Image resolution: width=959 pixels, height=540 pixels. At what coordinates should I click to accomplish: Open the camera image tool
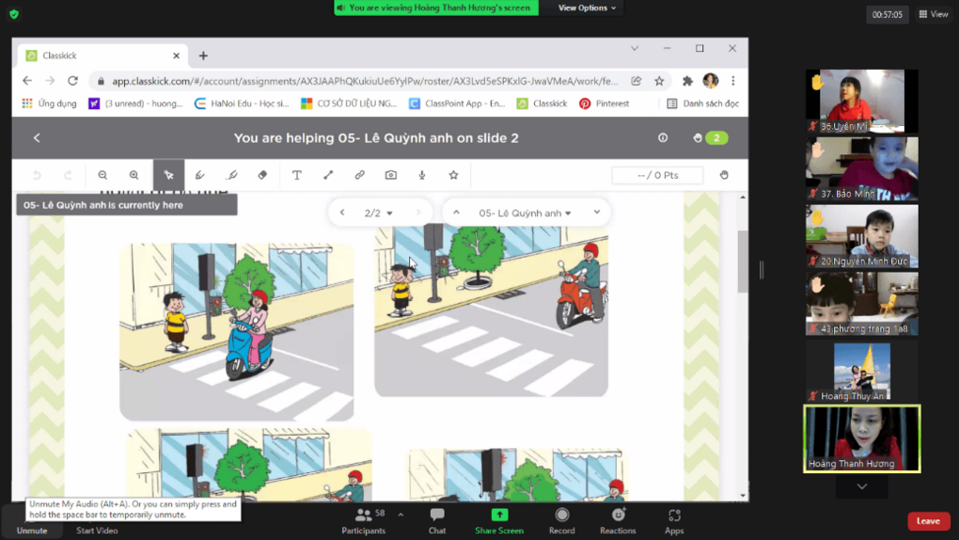(x=390, y=175)
